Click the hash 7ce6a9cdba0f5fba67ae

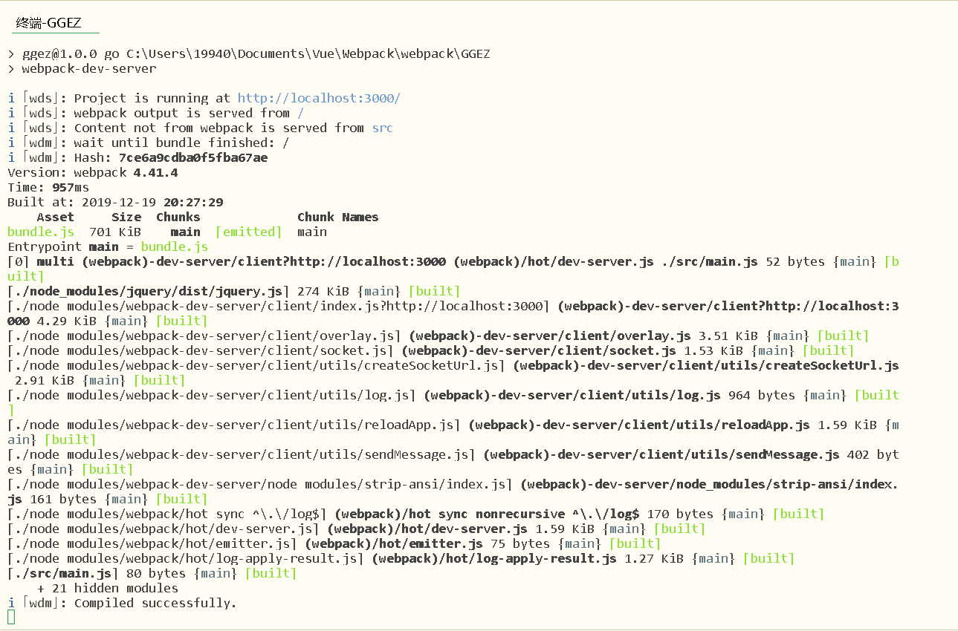coord(193,157)
